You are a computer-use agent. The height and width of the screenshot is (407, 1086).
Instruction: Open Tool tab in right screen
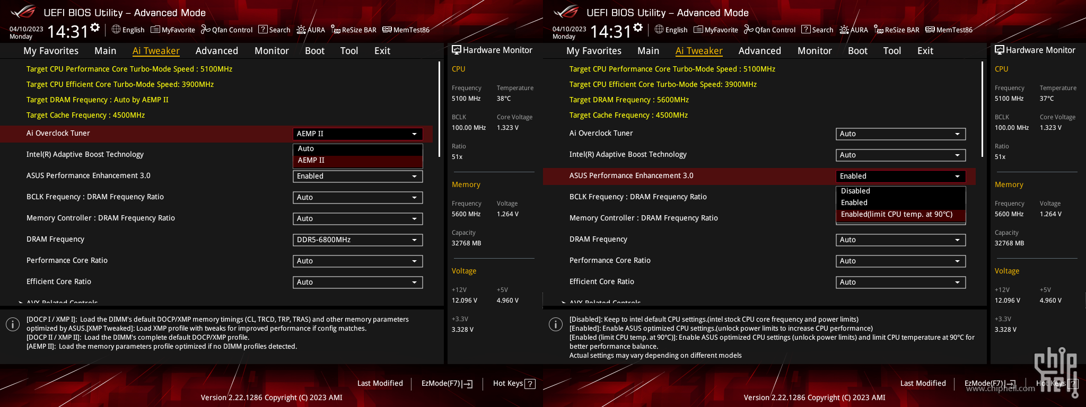click(x=892, y=51)
